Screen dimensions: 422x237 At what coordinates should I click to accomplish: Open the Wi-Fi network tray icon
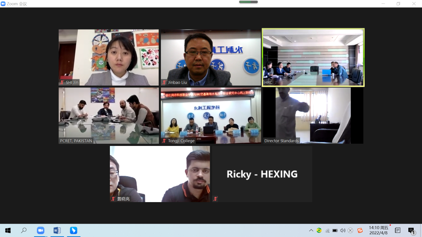click(327, 230)
